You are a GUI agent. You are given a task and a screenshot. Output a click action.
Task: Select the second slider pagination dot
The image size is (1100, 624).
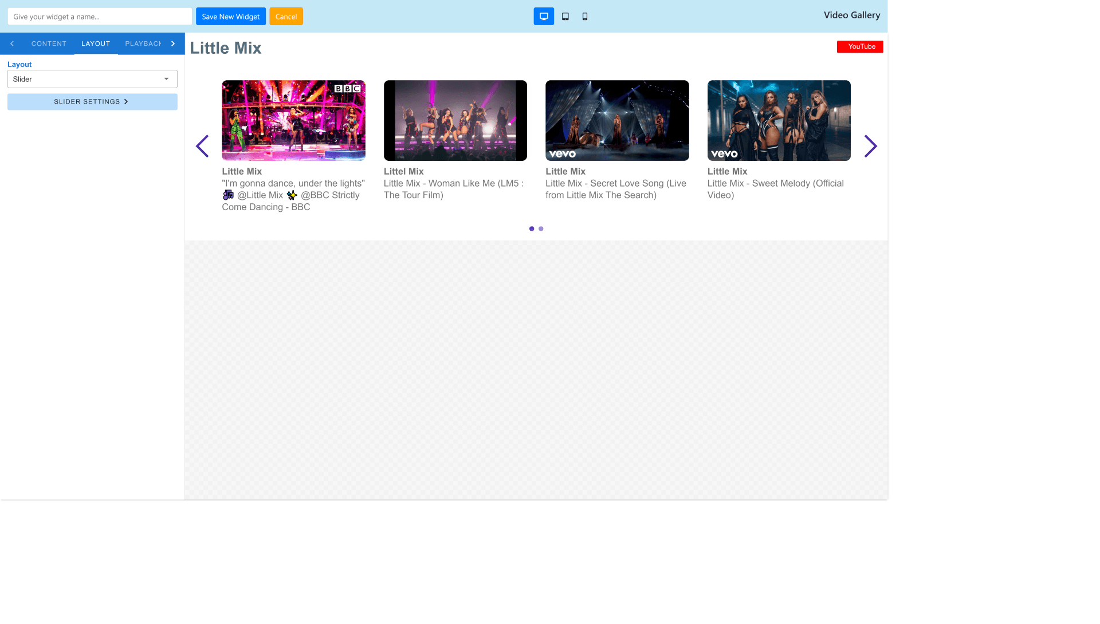pyautogui.click(x=541, y=228)
